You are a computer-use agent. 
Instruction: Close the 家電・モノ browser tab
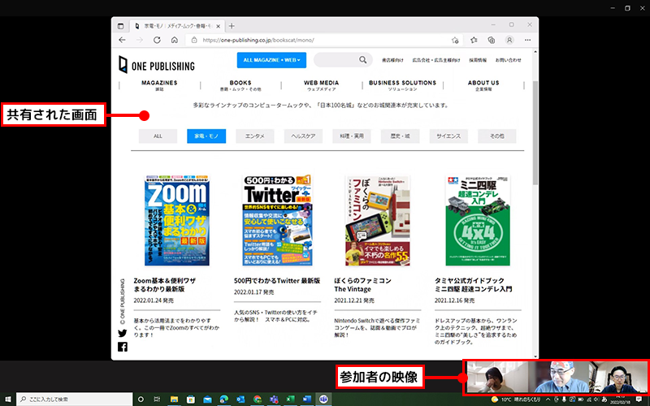(x=218, y=26)
